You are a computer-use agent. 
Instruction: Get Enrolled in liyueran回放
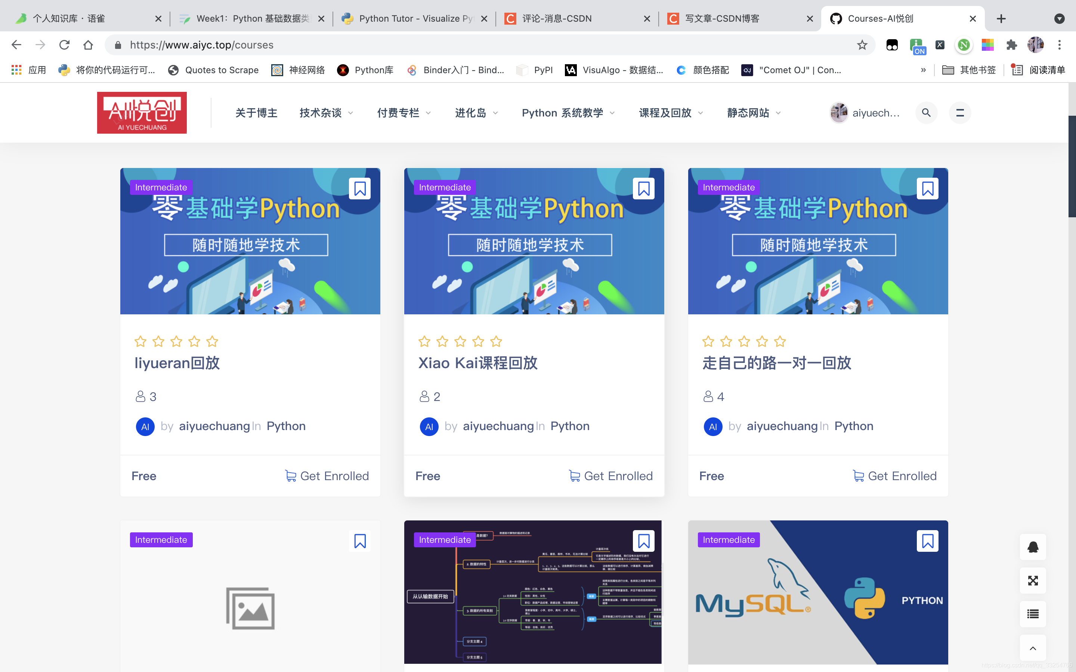point(327,476)
